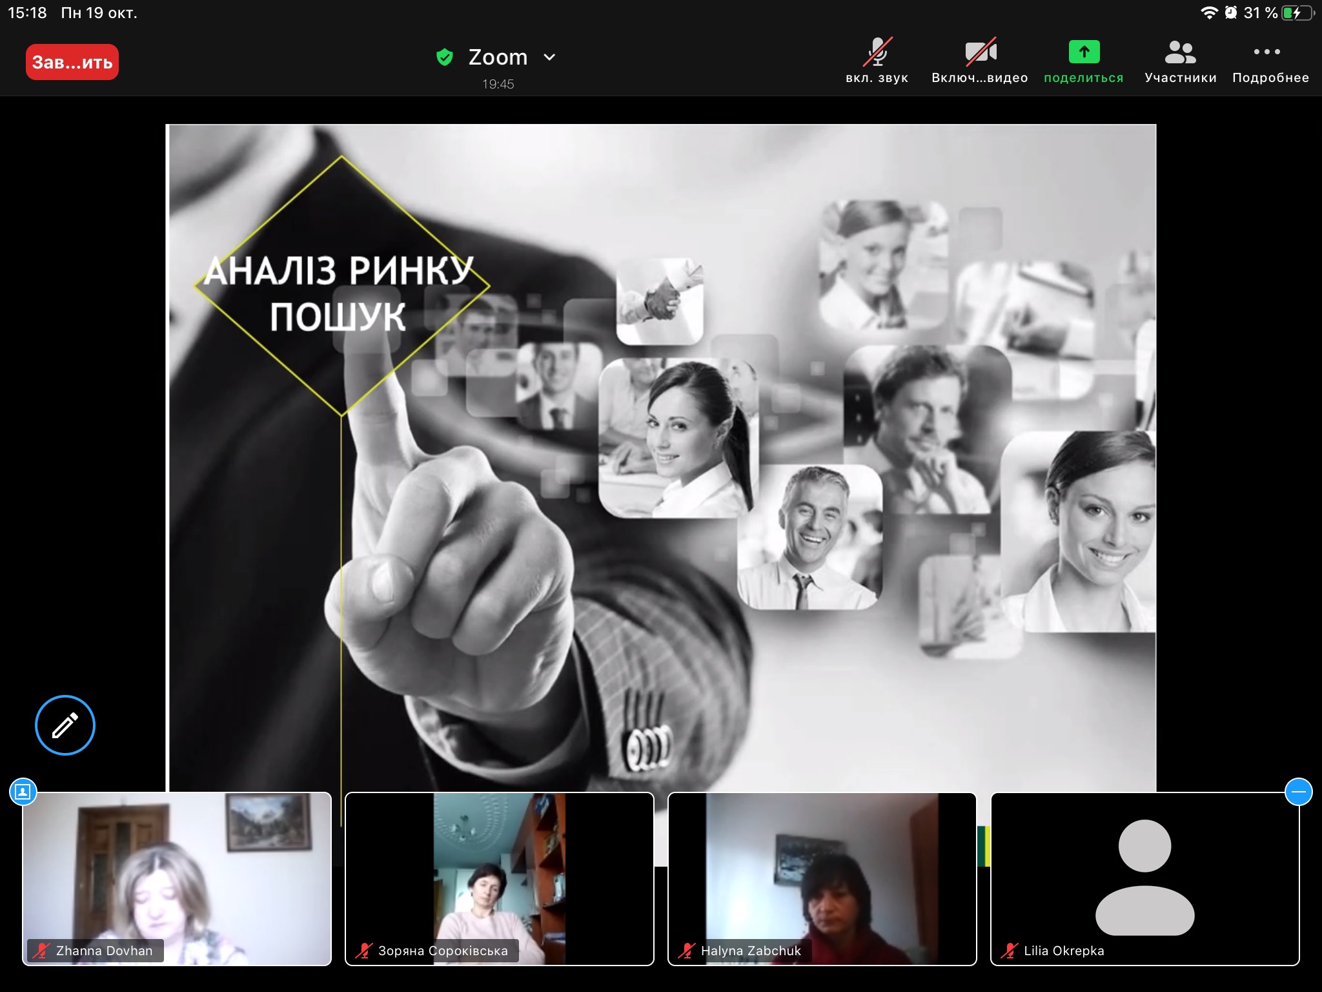Tap the Halyna Zabchuk name label
The image size is (1322, 992).
(751, 951)
